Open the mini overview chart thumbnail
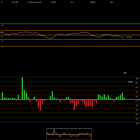Viewport: 140px width, 140px height. click(x=69, y=134)
